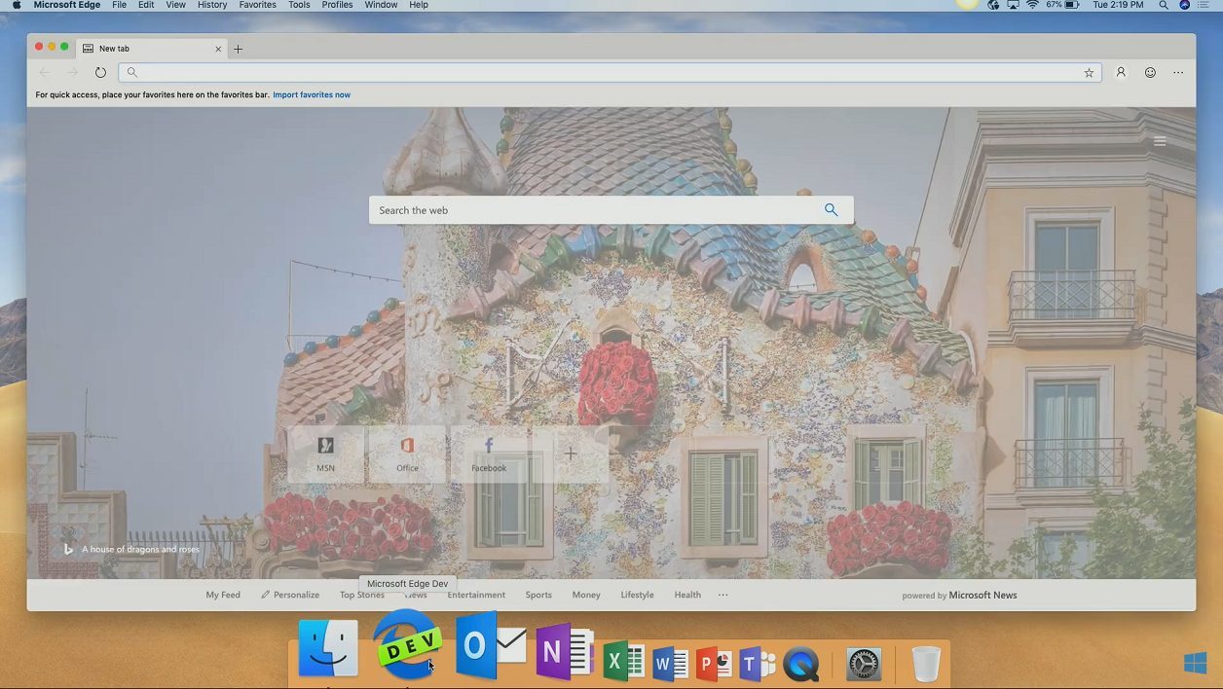Screen dimensions: 1223x689
Task: Open Spotlight search in the menu bar
Action: (1164, 5)
